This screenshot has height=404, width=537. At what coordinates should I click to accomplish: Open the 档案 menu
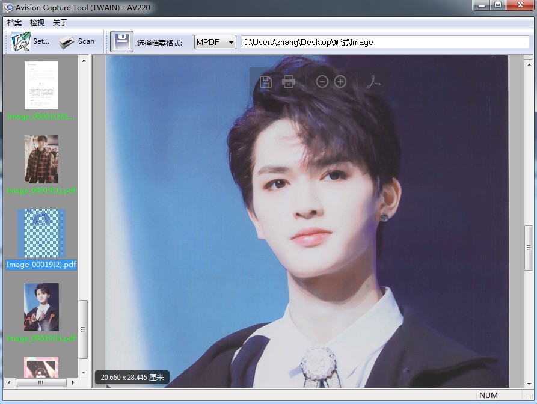14,23
